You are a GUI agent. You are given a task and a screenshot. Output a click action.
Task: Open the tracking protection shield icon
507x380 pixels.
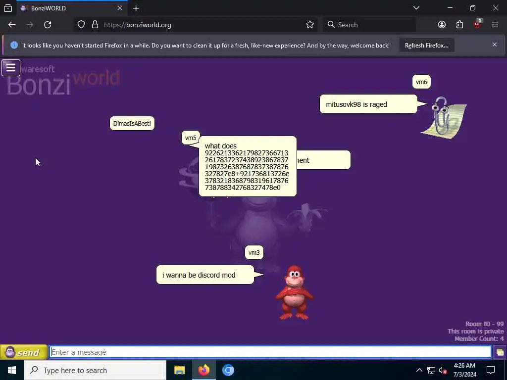81,25
